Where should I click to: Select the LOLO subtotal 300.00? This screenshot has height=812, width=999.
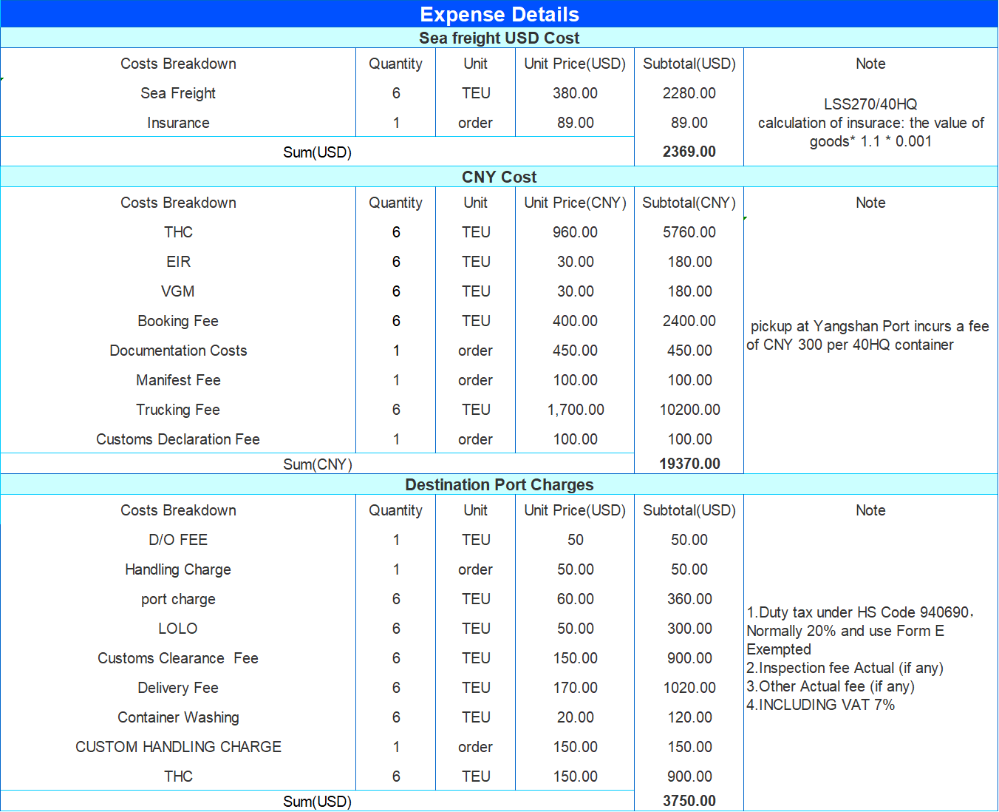[x=689, y=629]
